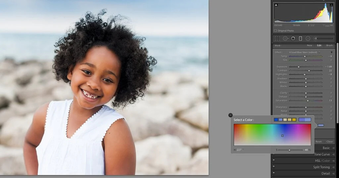Click the Shadows slider handle
Screen dimensions: 339x178
[x=306, y=79]
